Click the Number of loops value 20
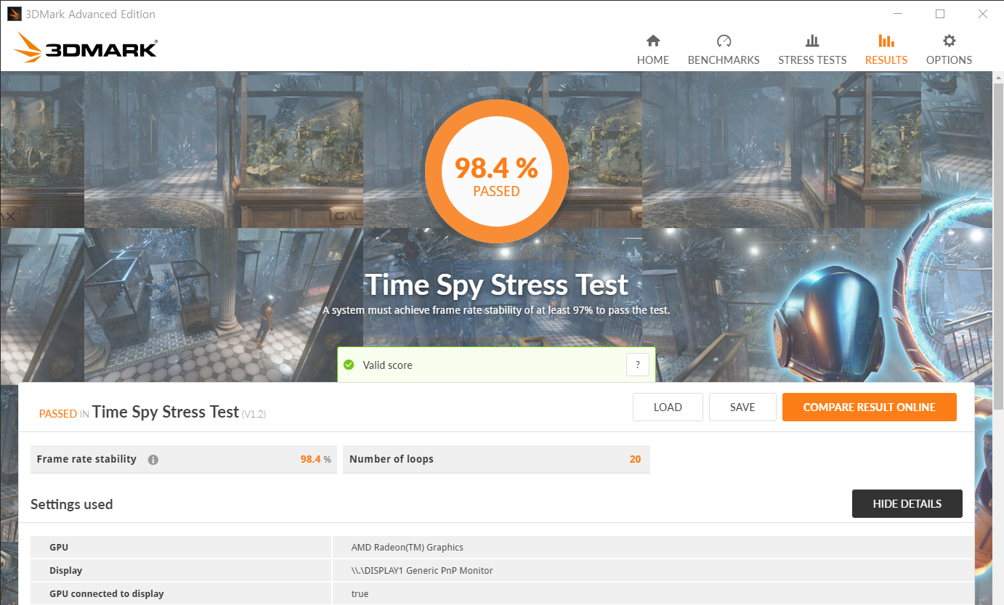The width and height of the screenshot is (1004, 605). [x=635, y=459]
